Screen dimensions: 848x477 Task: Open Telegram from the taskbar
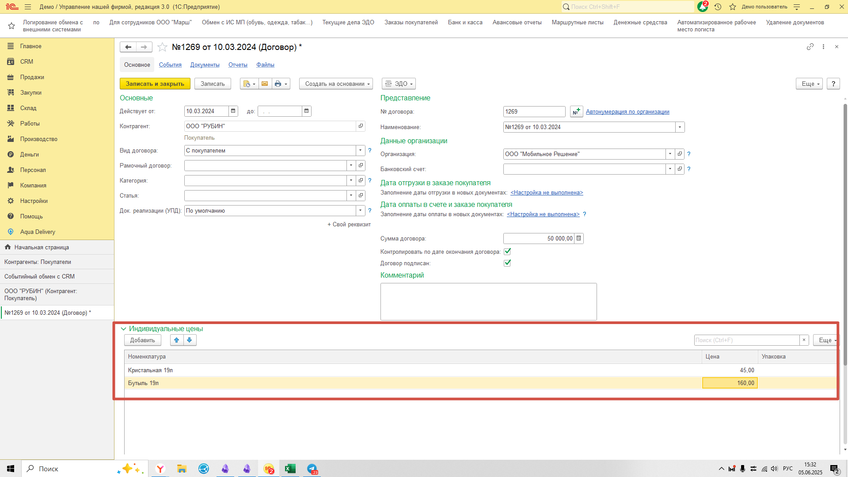pos(312,469)
